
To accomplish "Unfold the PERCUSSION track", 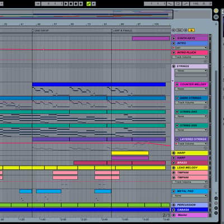I will 174,205.
